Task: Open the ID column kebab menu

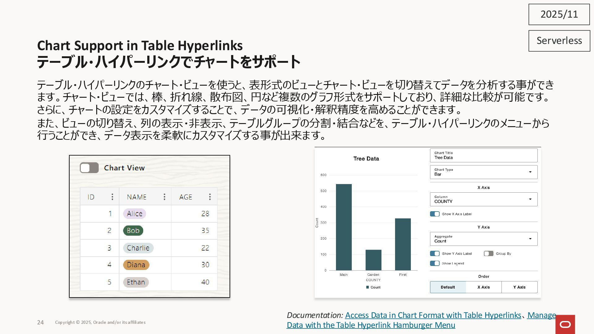Action: (112, 197)
